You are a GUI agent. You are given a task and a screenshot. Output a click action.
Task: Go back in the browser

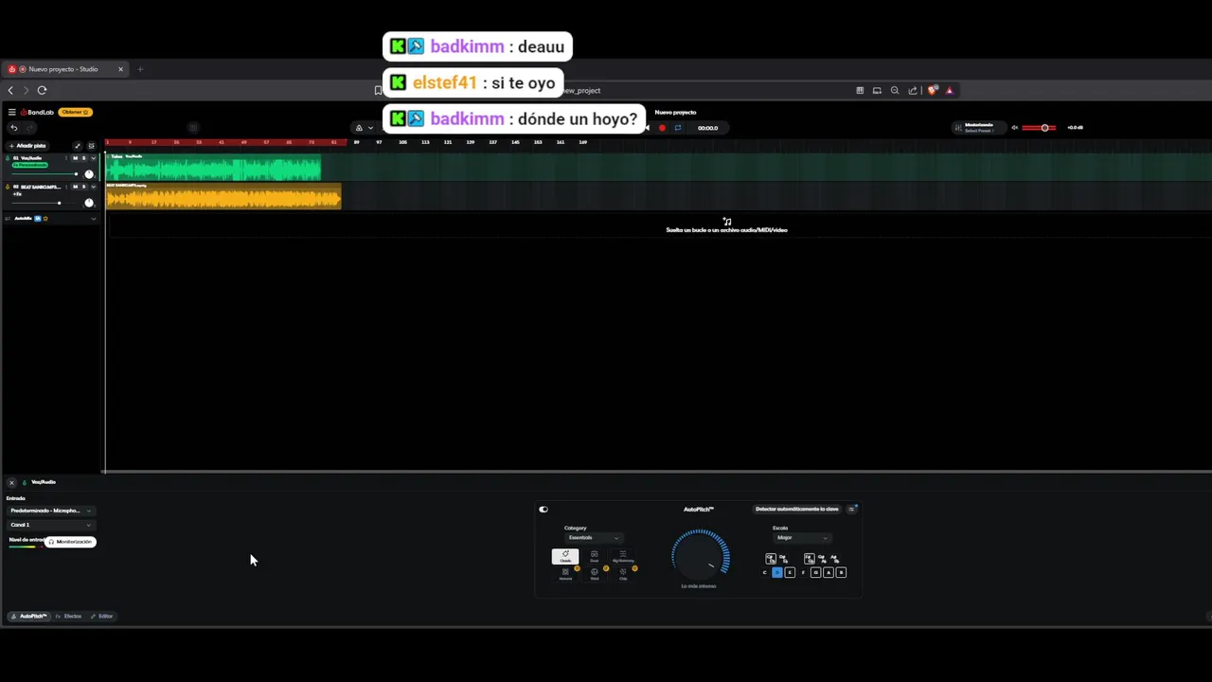[x=10, y=90]
